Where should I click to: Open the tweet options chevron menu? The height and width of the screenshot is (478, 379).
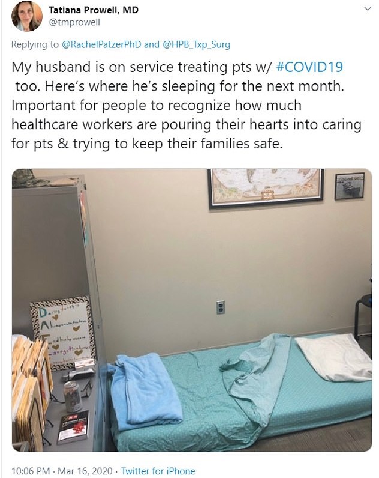[368, 9]
